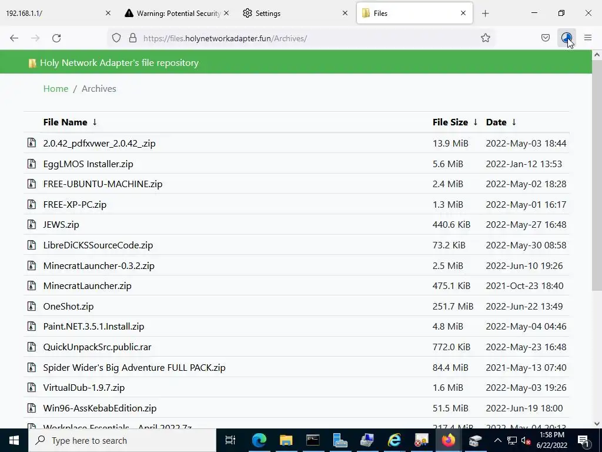Close the 192.168.1.1 tab
The height and width of the screenshot is (452, 602).
[x=108, y=13]
